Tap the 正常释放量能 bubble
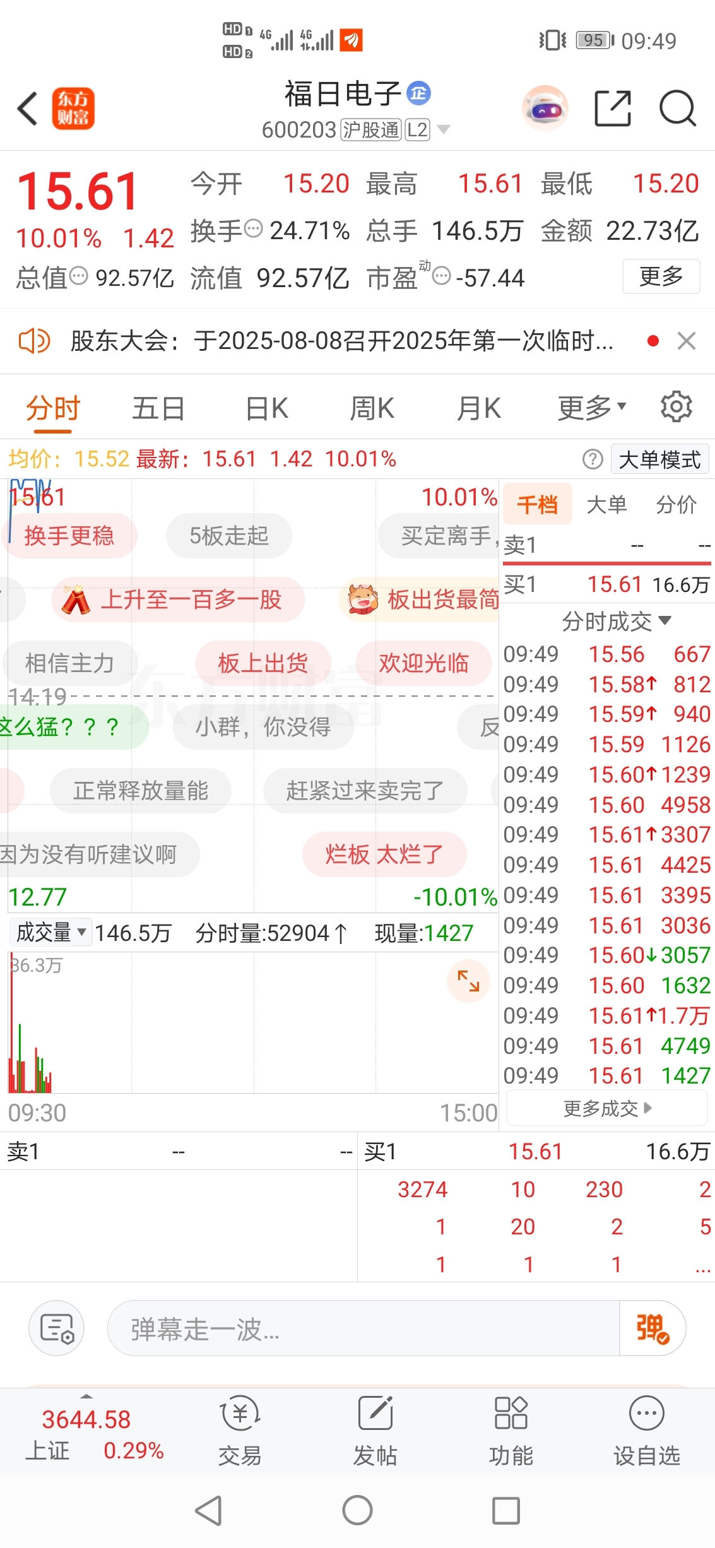The width and height of the screenshot is (715, 1548). pyautogui.click(x=141, y=790)
